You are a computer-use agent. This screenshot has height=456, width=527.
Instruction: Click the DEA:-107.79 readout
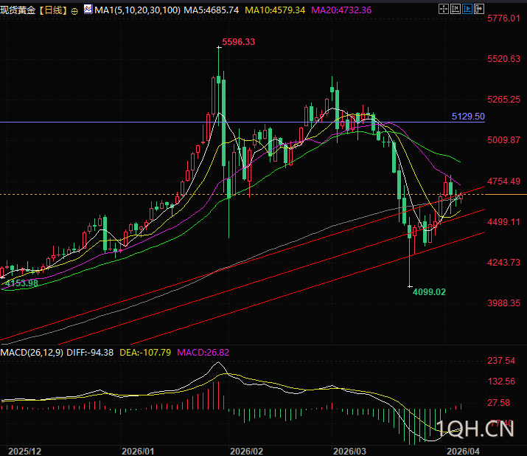(145, 353)
